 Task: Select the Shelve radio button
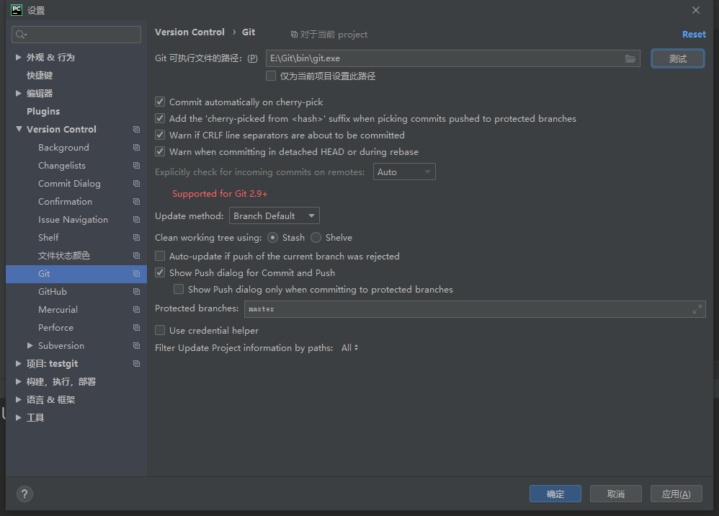(x=316, y=238)
